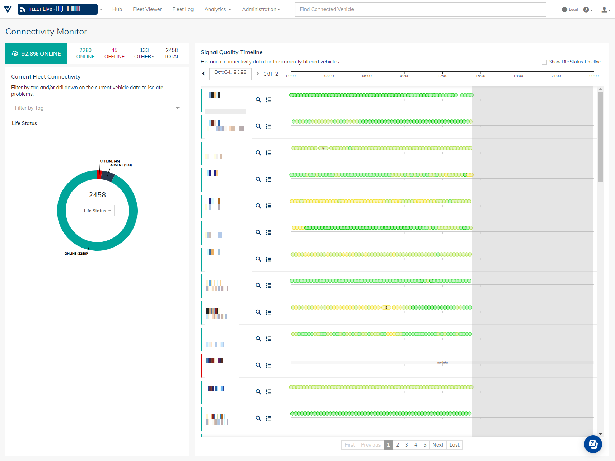Open the Fleet Live selector dropdown arrow

[101, 9]
